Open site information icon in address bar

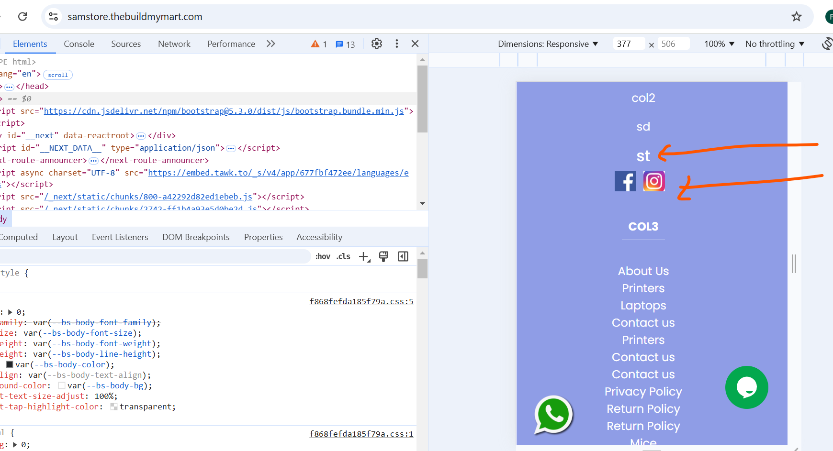53,17
